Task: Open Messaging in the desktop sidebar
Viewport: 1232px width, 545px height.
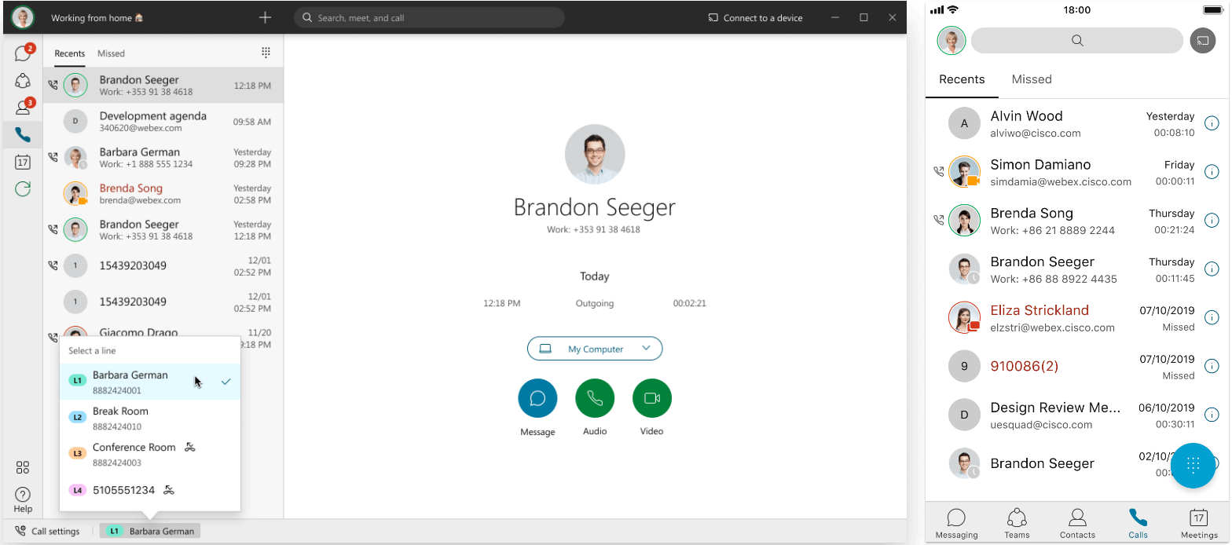Action: click(x=23, y=54)
